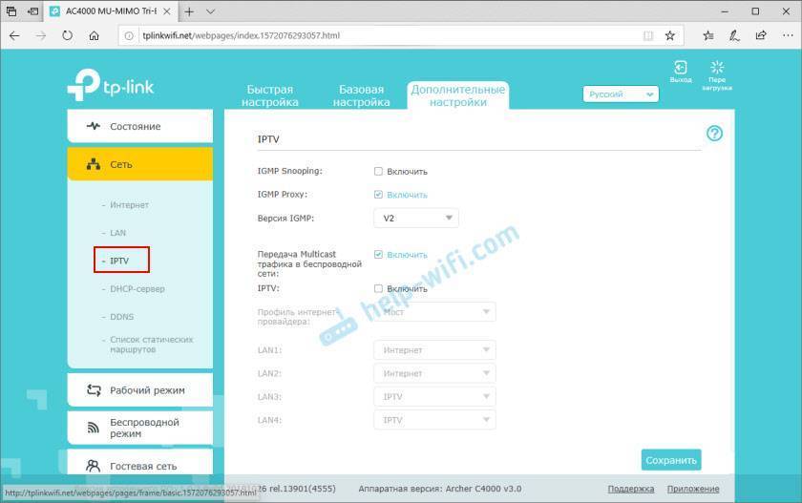Open Профиль интернет-провайдера dropdown

(x=434, y=312)
